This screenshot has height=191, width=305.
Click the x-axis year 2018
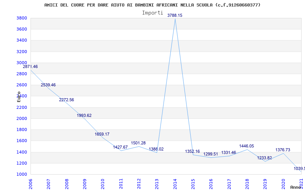[x=247, y=184]
